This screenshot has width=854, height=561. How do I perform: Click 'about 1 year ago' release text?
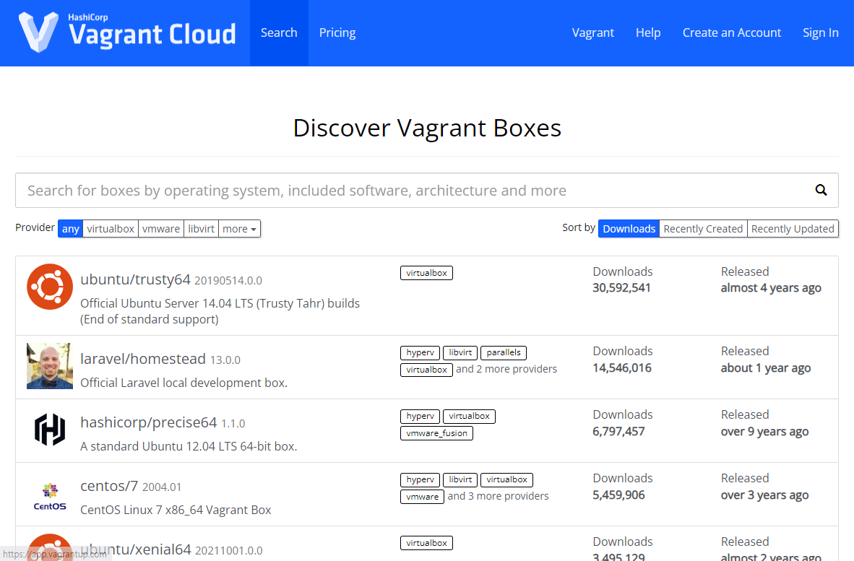coord(766,368)
